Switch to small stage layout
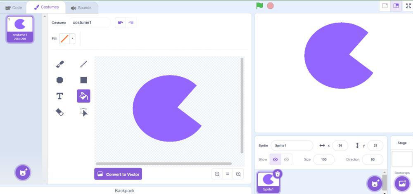The image size is (413, 194). coord(385,6)
